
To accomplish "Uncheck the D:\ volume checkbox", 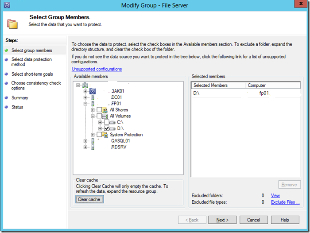I will click(x=107, y=128).
